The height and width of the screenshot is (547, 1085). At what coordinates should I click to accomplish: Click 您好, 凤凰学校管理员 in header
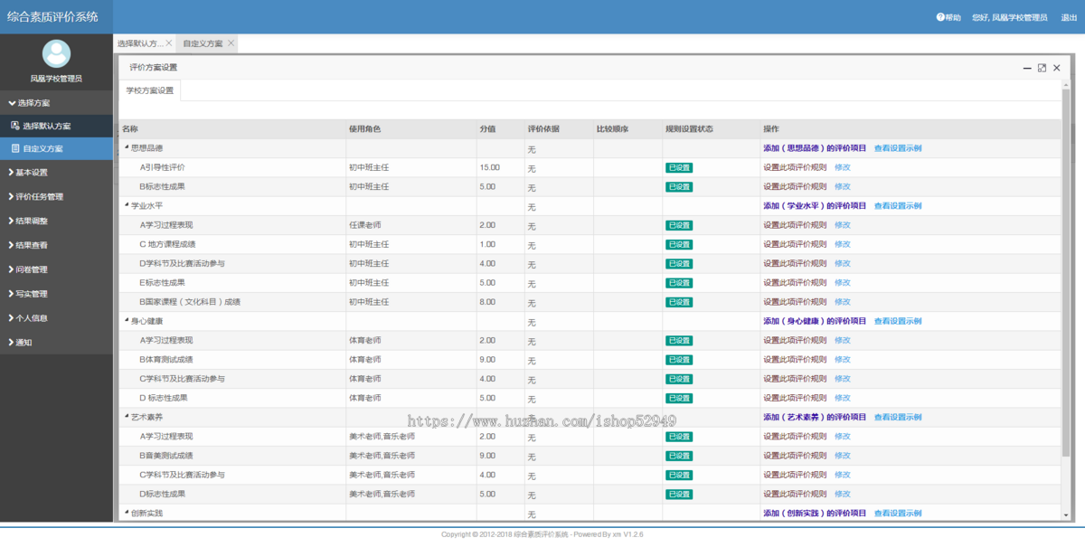tap(1009, 17)
